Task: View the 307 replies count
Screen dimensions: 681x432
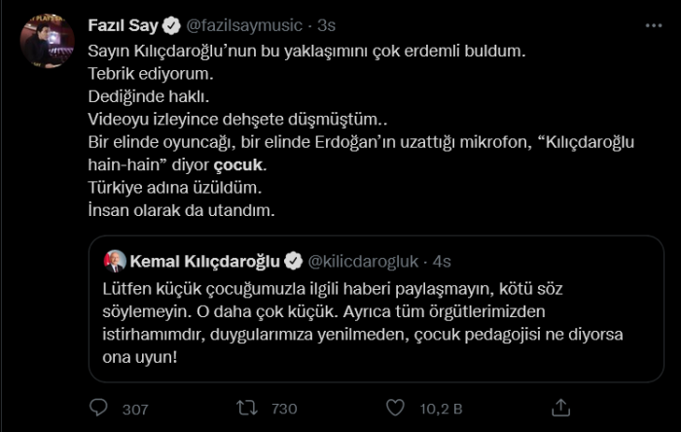Action: pos(135,409)
